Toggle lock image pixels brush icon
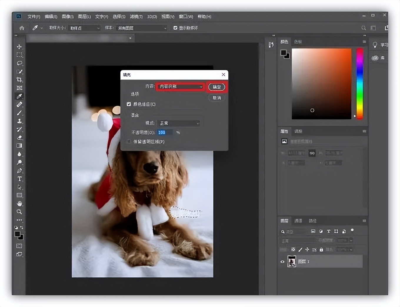The image size is (400, 307). point(300,249)
